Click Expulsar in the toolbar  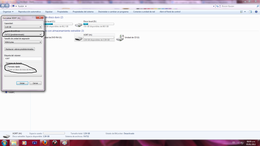point(49,12)
